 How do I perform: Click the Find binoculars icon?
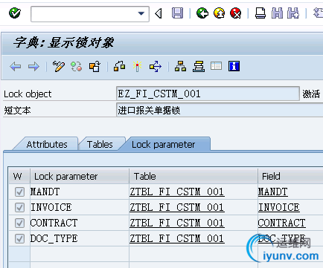click(277, 13)
